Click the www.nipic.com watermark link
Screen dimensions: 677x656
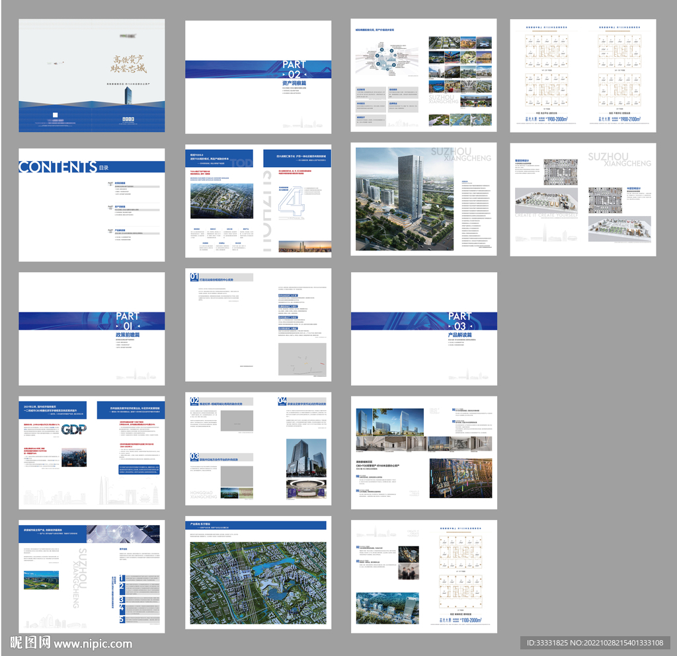pyautogui.click(x=93, y=643)
